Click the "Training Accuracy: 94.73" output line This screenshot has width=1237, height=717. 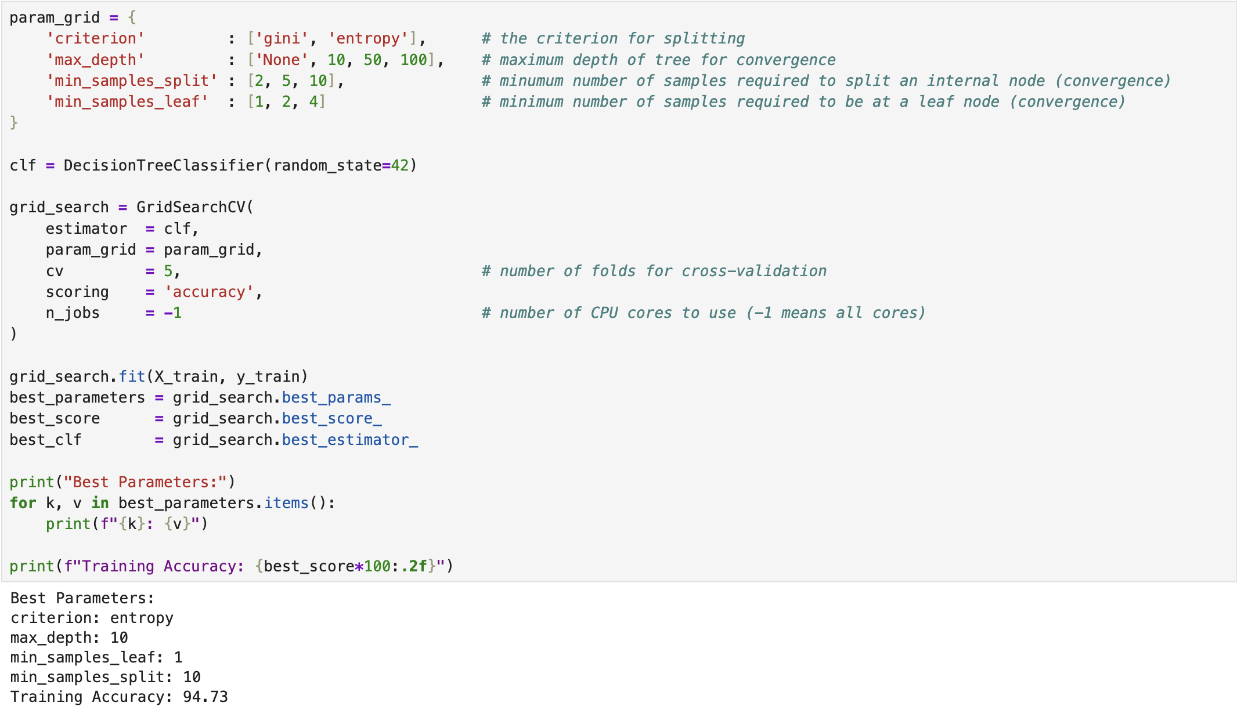click(x=119, y=697)
